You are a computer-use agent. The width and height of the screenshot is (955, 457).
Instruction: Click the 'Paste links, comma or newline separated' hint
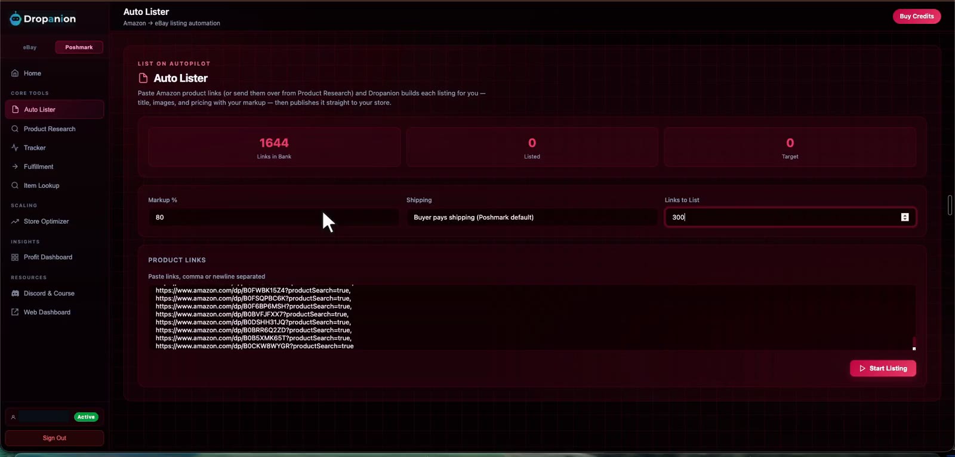click(x=207, y=277)
